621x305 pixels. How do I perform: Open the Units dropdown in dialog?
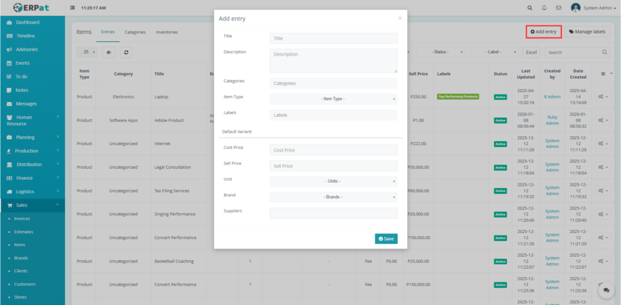pyautogui.click(x=334, y=182)
